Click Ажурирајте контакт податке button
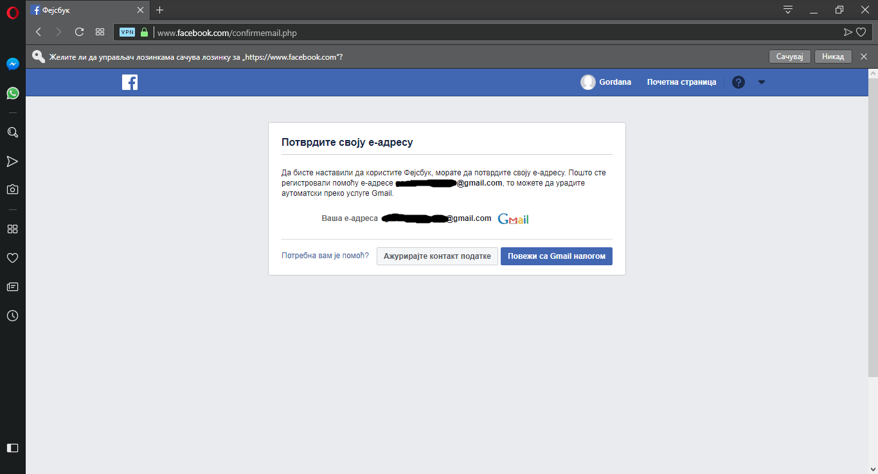Viewport: 878px width, 474px height. tap(437, 256)
